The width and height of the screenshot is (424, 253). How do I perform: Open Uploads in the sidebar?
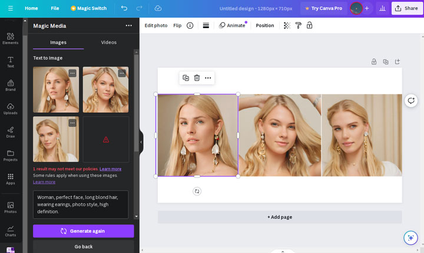pos(11,109)
